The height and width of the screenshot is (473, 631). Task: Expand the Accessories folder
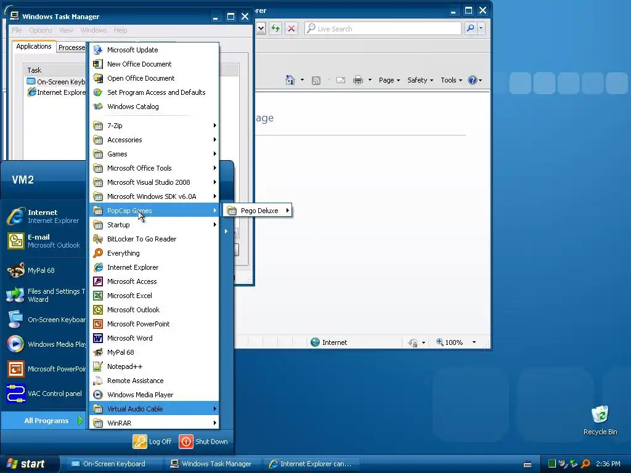pyautogui.click(x=153, y=140)
